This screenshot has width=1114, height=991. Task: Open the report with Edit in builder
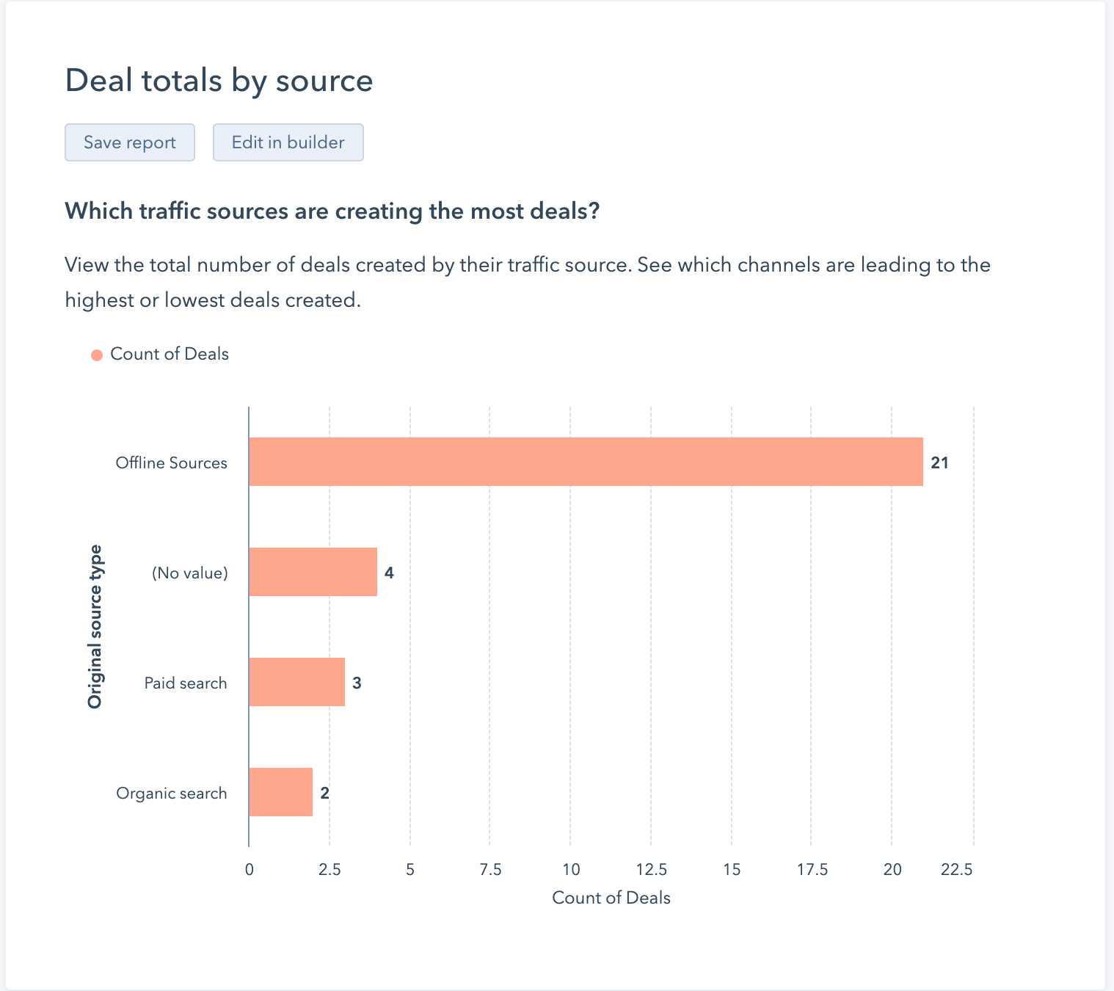click(288, 142)
